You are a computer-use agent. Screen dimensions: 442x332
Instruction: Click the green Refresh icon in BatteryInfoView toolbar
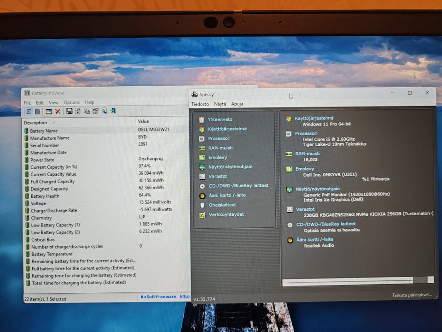78,111
